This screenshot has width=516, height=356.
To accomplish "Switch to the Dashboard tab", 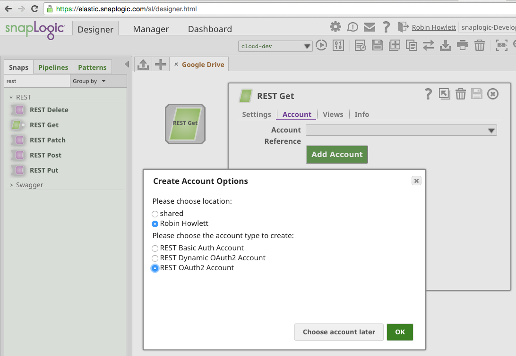I will click(210, 29).
